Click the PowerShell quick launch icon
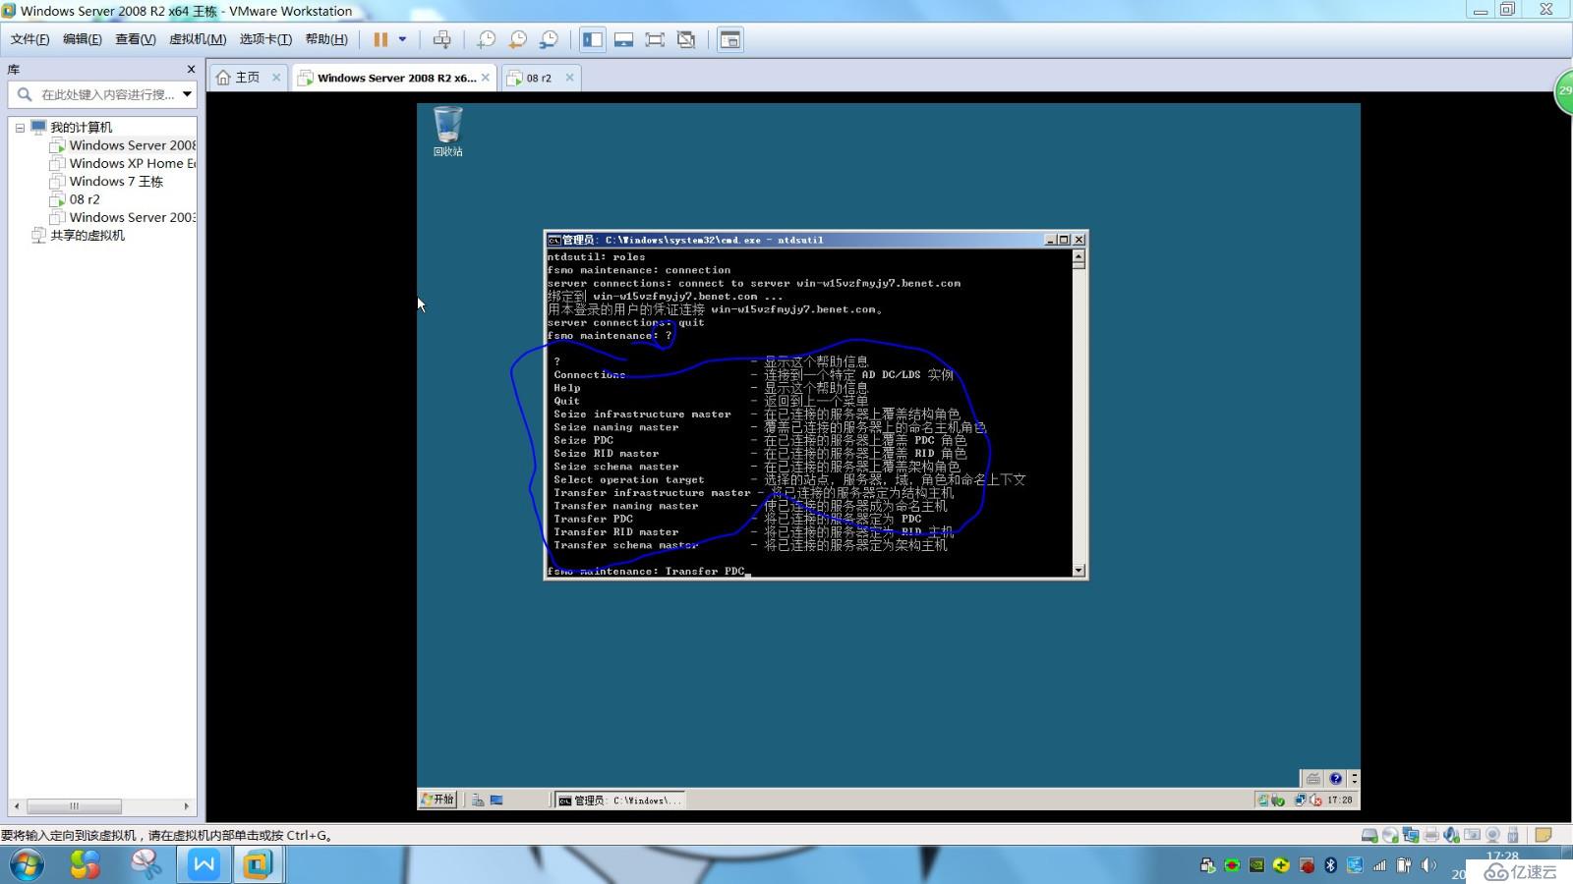The image size is (1573, 884). coord(496,801)
